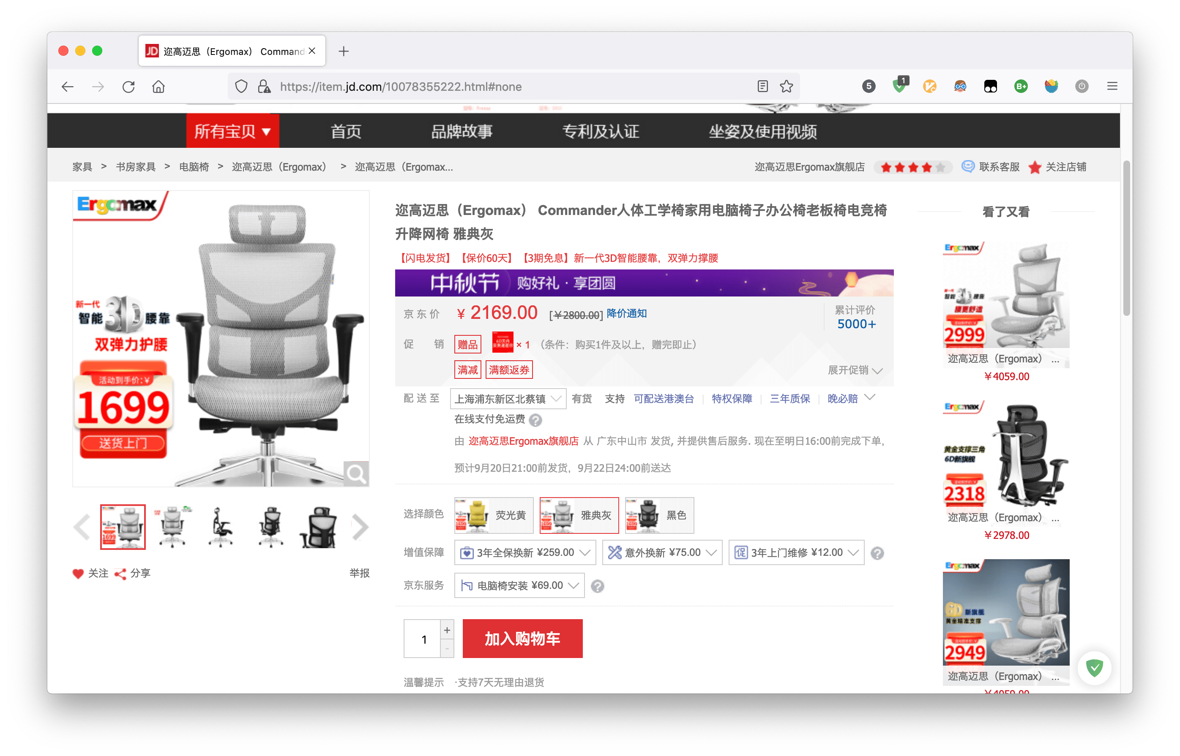1180x756 pixels.
Task: Open the glasses face extension icon
Action: coord(960,87)
